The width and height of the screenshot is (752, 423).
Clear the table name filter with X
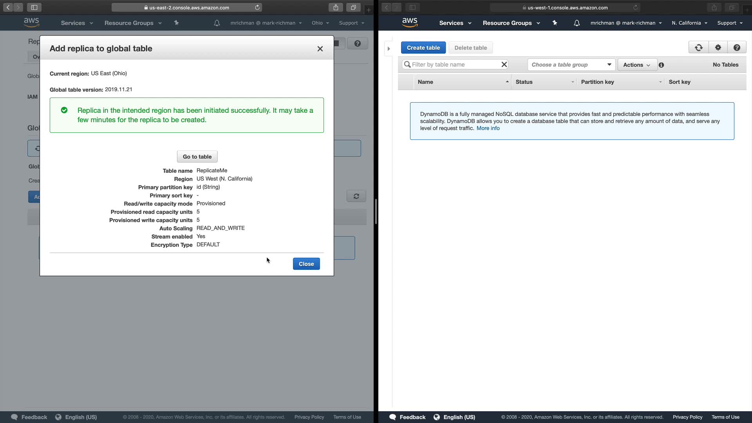pyautogui.click(x=504, y=65)
